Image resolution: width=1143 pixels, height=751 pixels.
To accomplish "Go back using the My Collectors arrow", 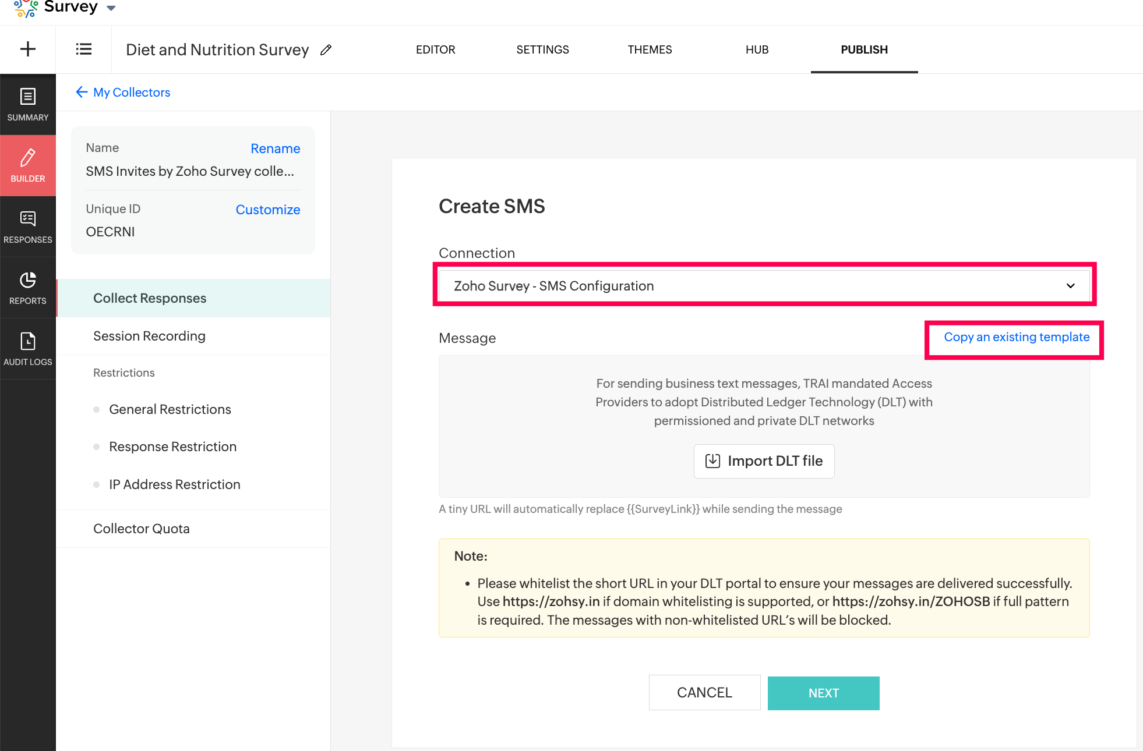I will click(82, 92).
